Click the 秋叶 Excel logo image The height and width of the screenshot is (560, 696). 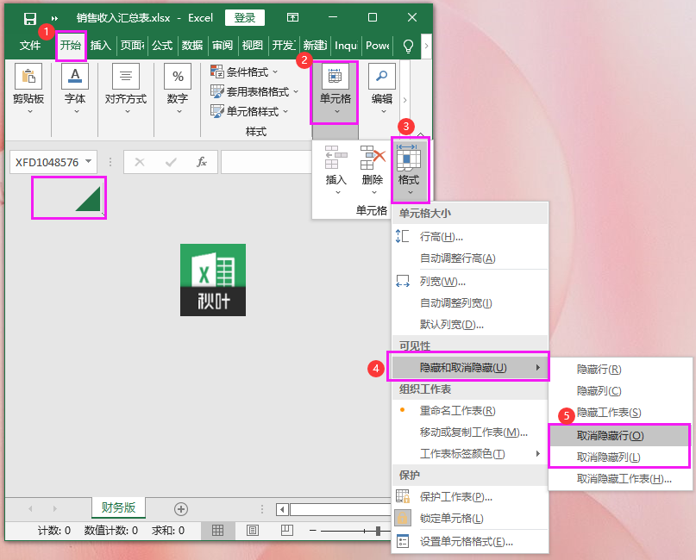click(x=213, y=280)
